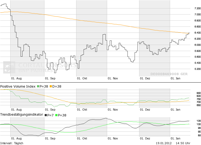Image resolution: width=201 pixels, height=145 pixels.
Task: Click the dark P=7 legend swatch
Action: click(46, 115)
